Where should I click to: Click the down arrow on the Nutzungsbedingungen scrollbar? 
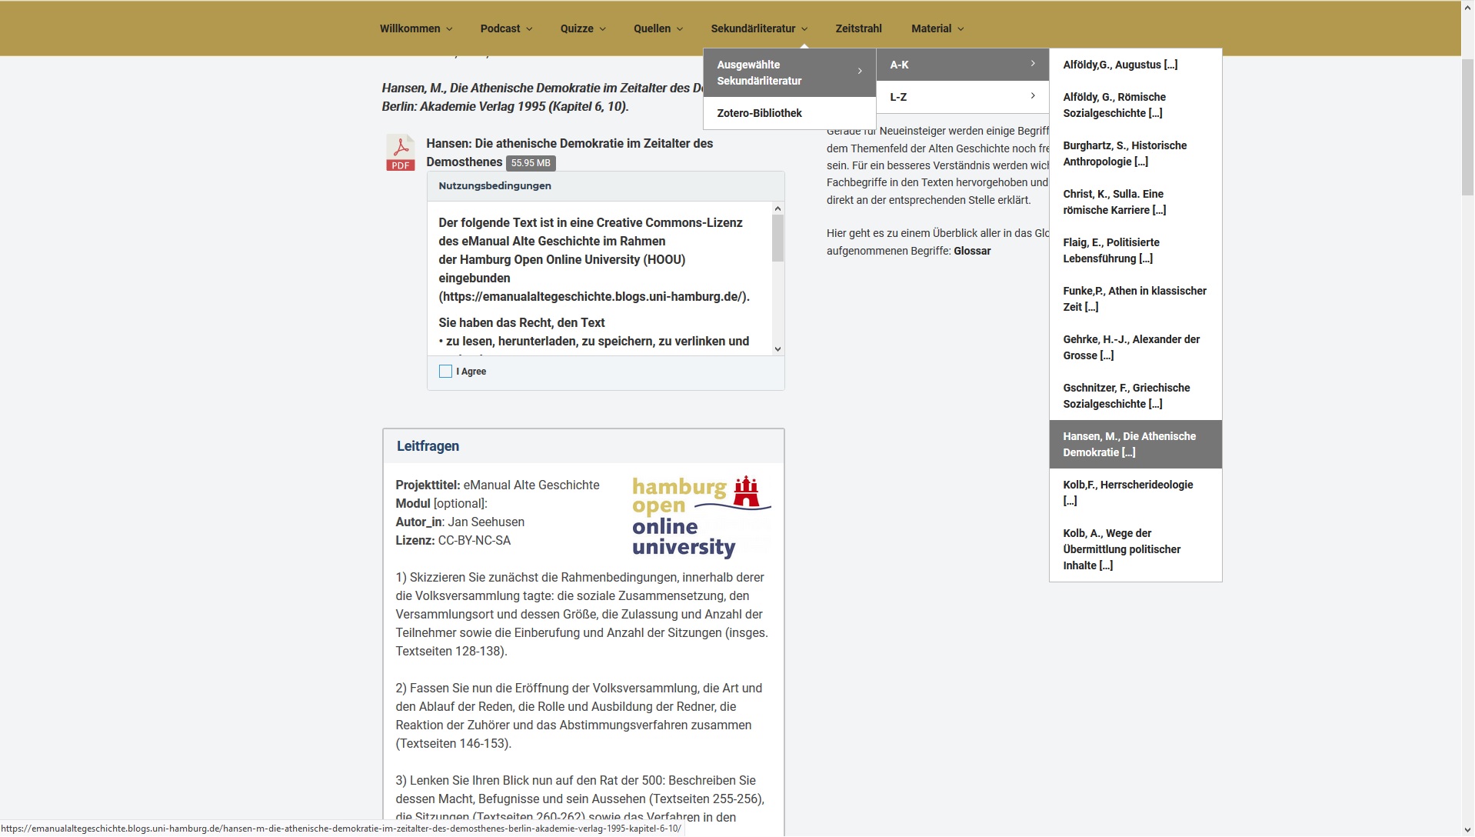tap(777, 349)
